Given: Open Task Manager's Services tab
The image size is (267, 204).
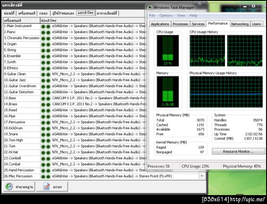Looking at the screenshot, I should click(x=198, y=24).
